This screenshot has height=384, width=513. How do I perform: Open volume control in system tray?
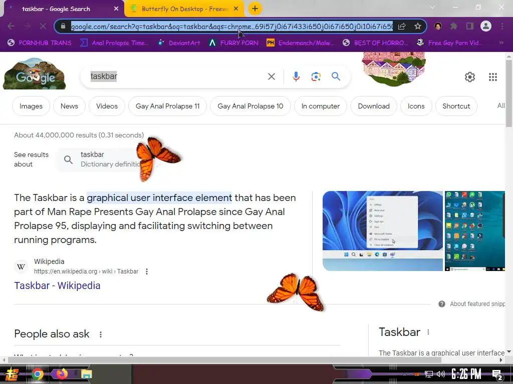click(441, 374)
